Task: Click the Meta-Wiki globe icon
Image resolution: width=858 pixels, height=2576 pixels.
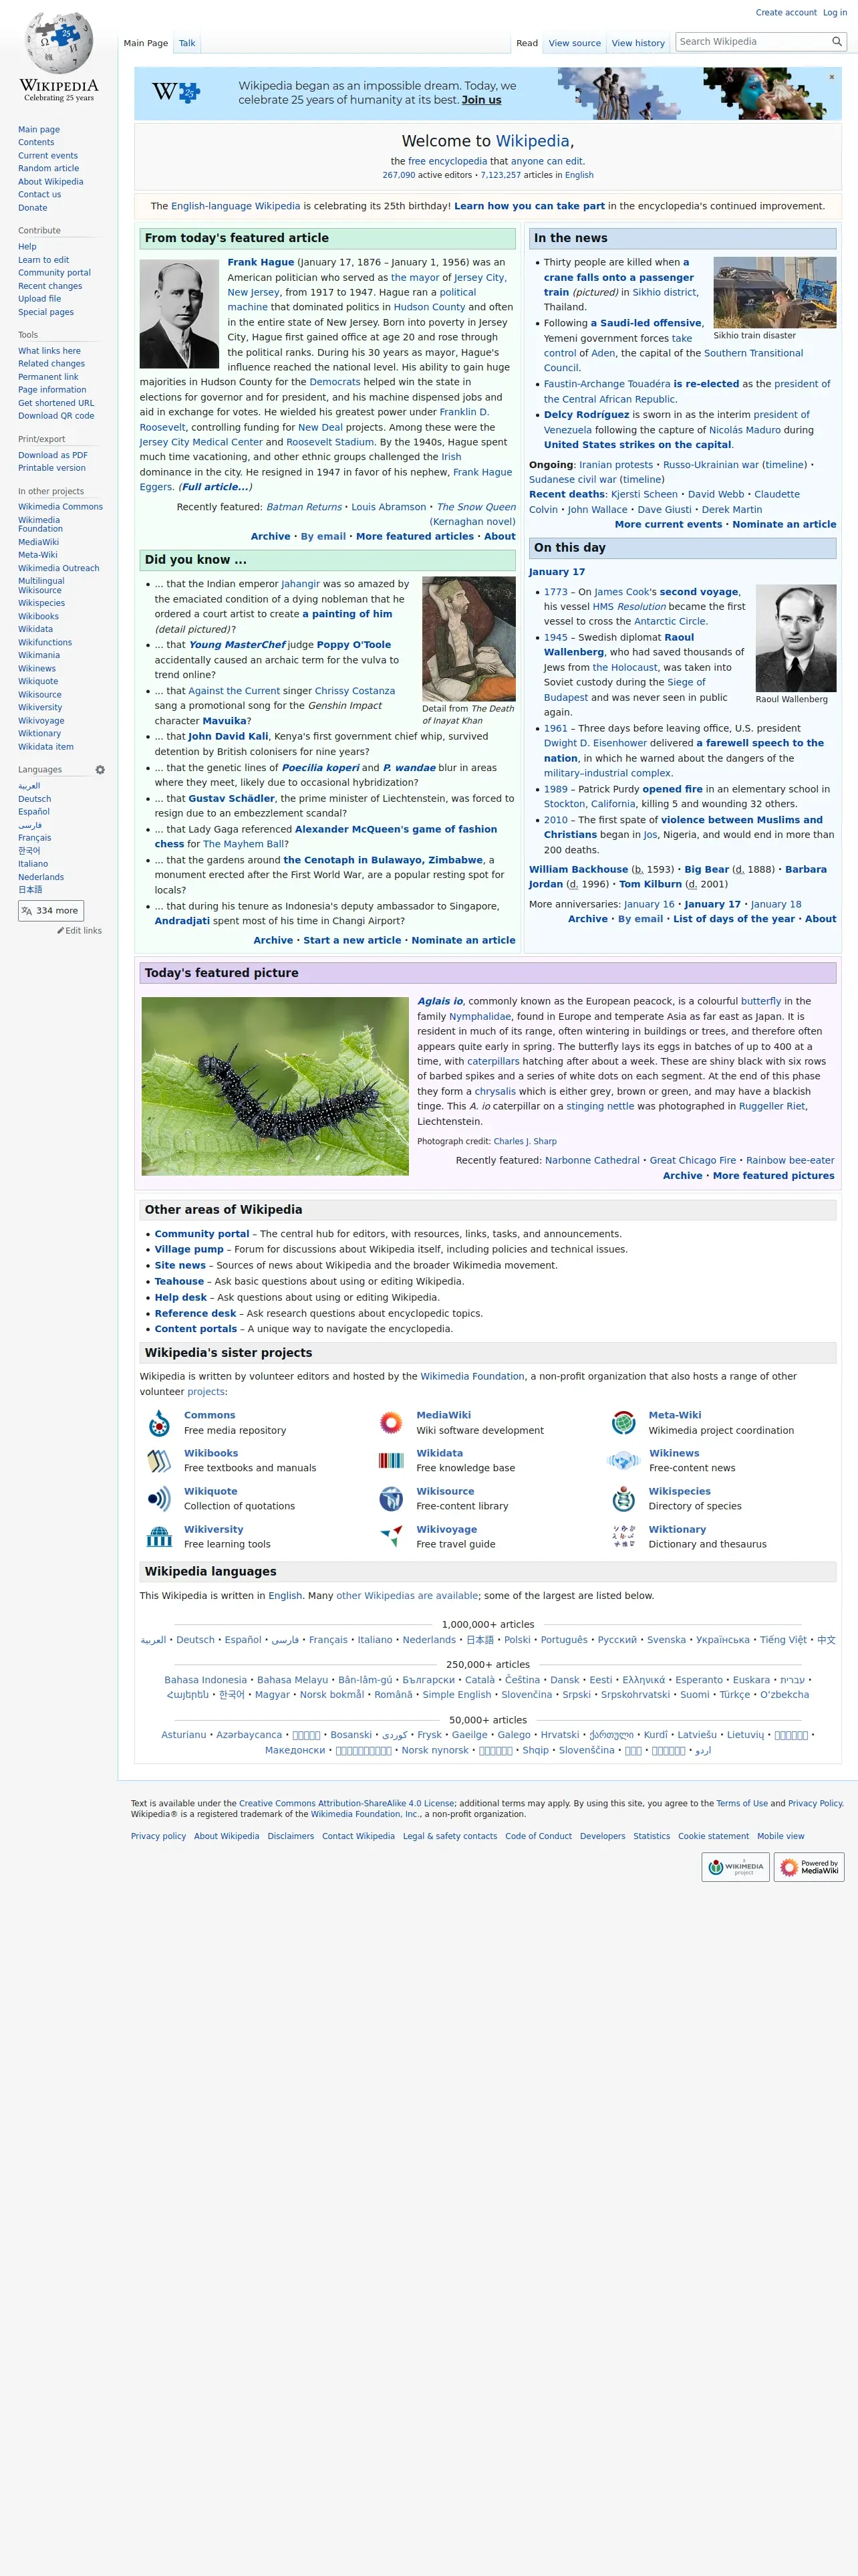Action: 623,1422
